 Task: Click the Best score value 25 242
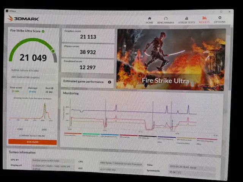coord(49,92)
